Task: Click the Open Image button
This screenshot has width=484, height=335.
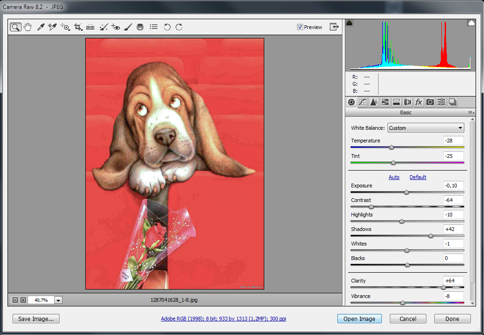Action: click(x=359, y=319)
